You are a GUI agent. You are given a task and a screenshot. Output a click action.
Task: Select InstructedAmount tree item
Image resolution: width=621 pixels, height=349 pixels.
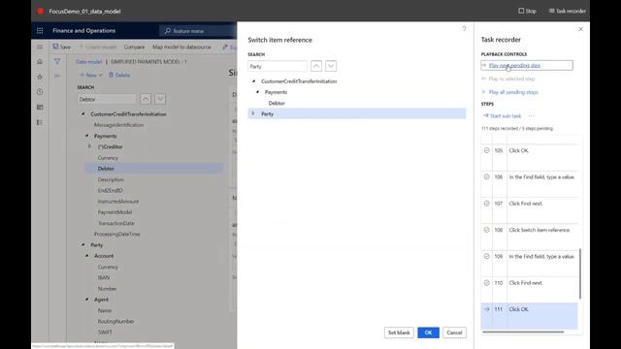pos(118,202)
